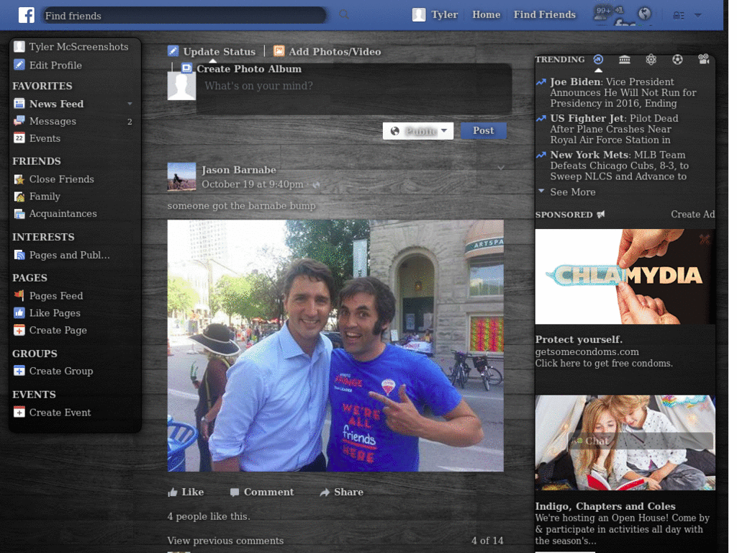Click composer profile avatar thumbnail

(x=181, y=86)
